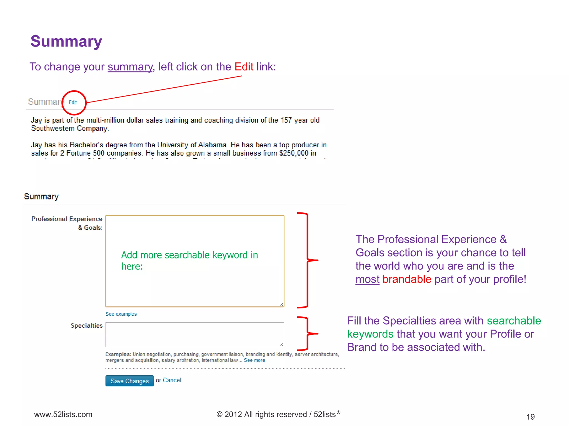Open the See examples link
Screen dimensions: 569x426
click(121, 314)
